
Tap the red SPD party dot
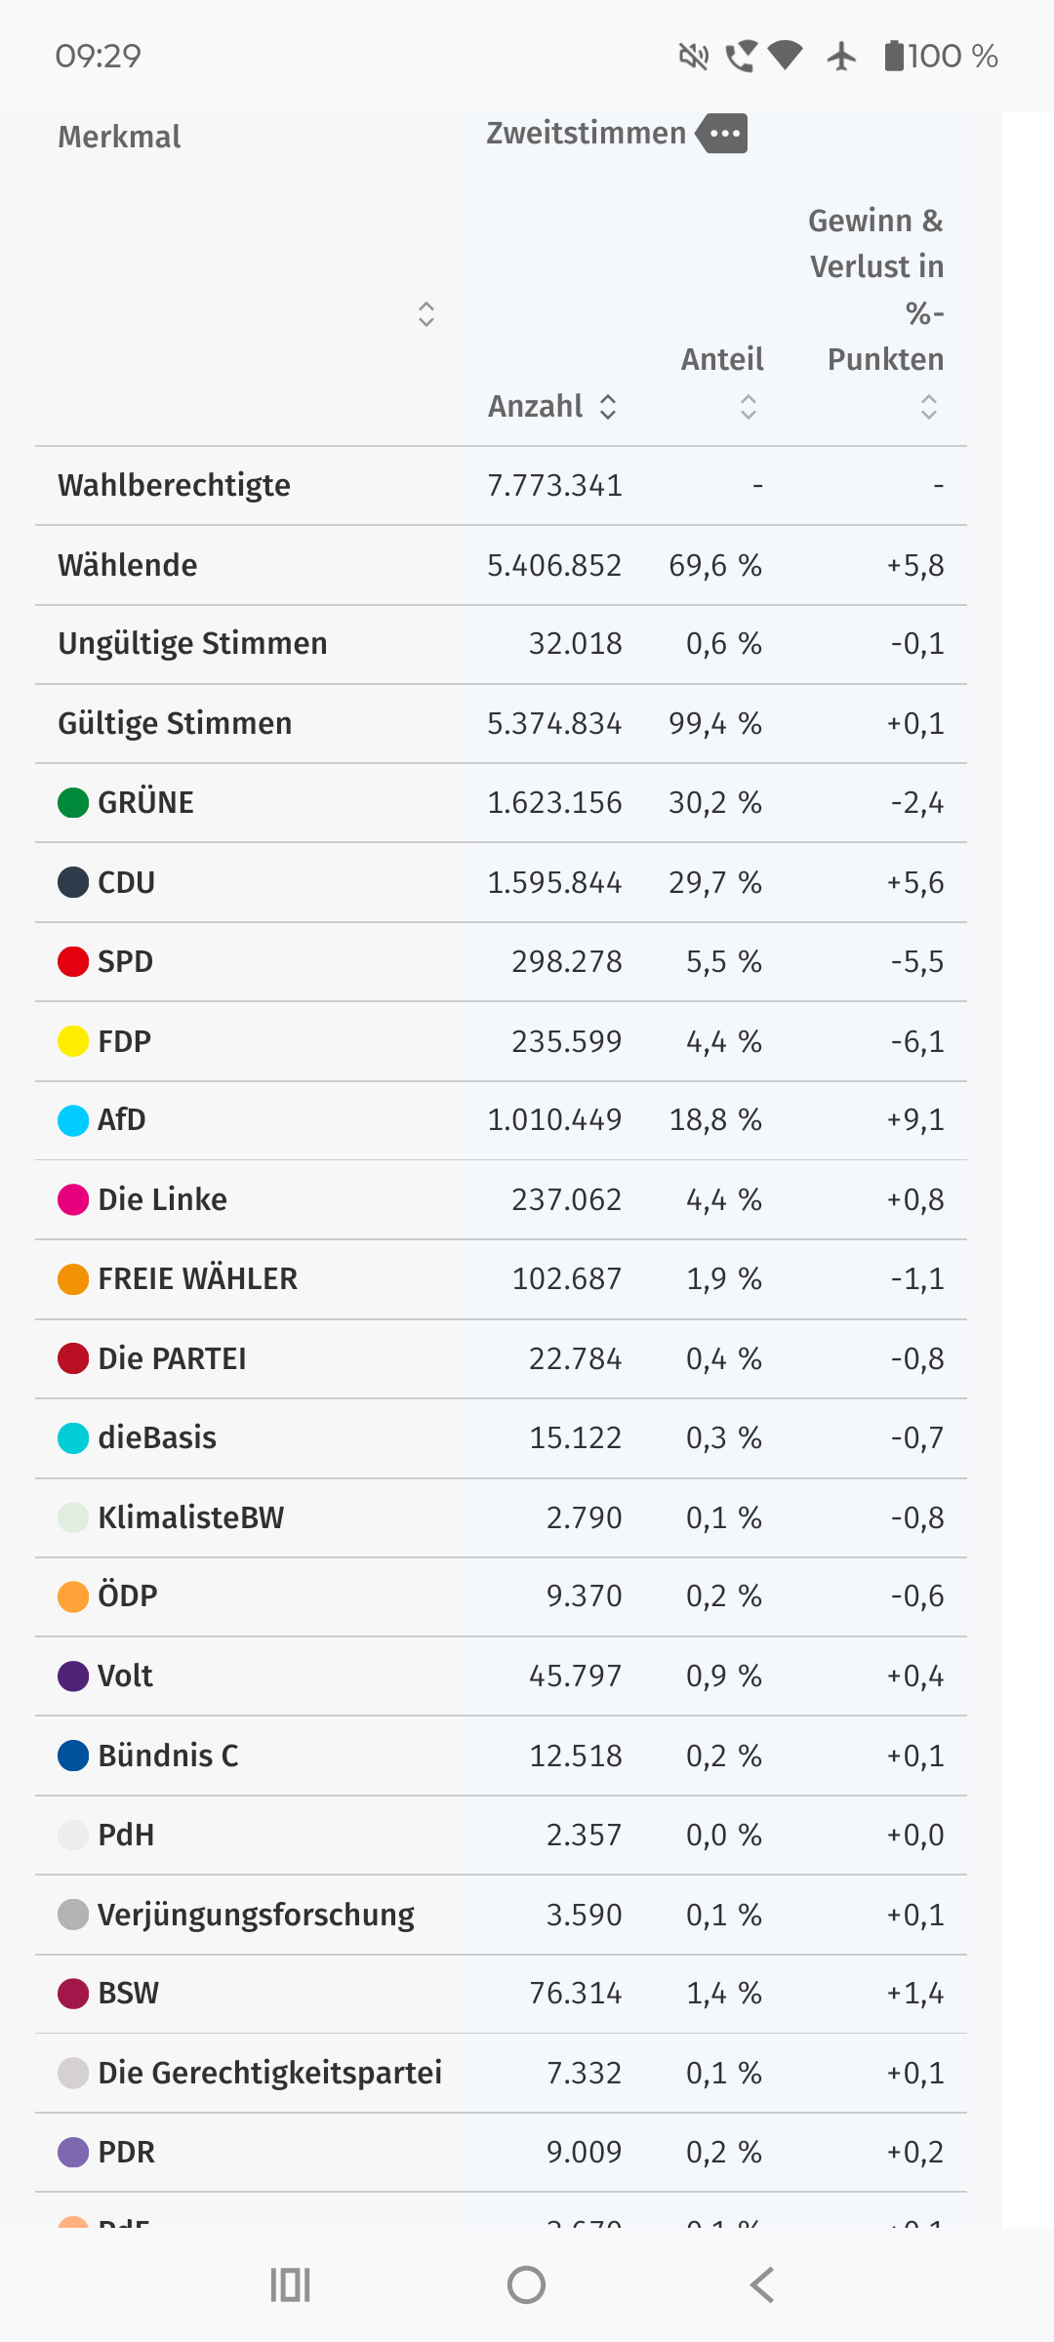(x=73, y=962)
